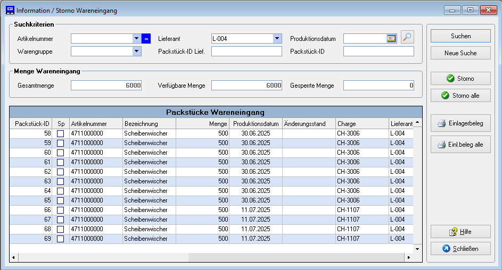This screenshot has width=502, height=270.
Task: Expand the Warengruppe dropdown
Action: (137, 52)
